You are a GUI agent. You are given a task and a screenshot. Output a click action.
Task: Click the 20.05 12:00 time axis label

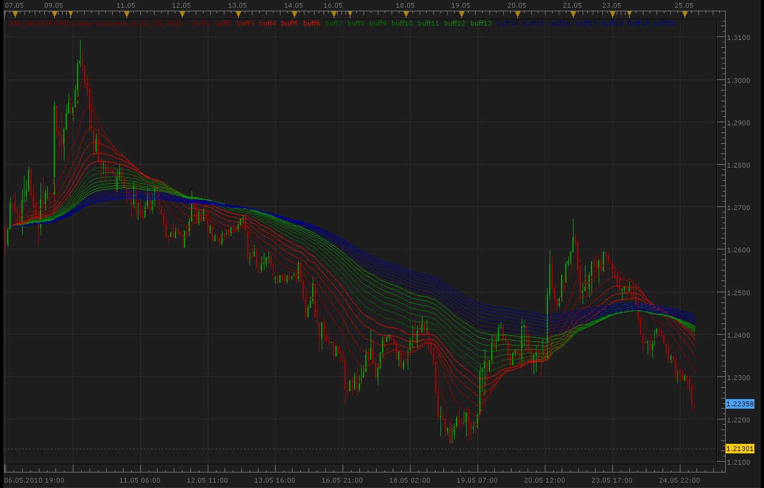click(544, 480)
